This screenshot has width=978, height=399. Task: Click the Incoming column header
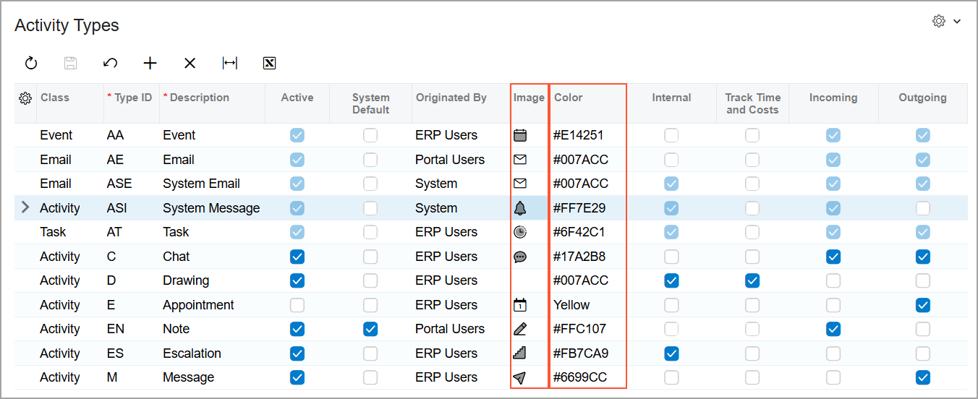833,98
